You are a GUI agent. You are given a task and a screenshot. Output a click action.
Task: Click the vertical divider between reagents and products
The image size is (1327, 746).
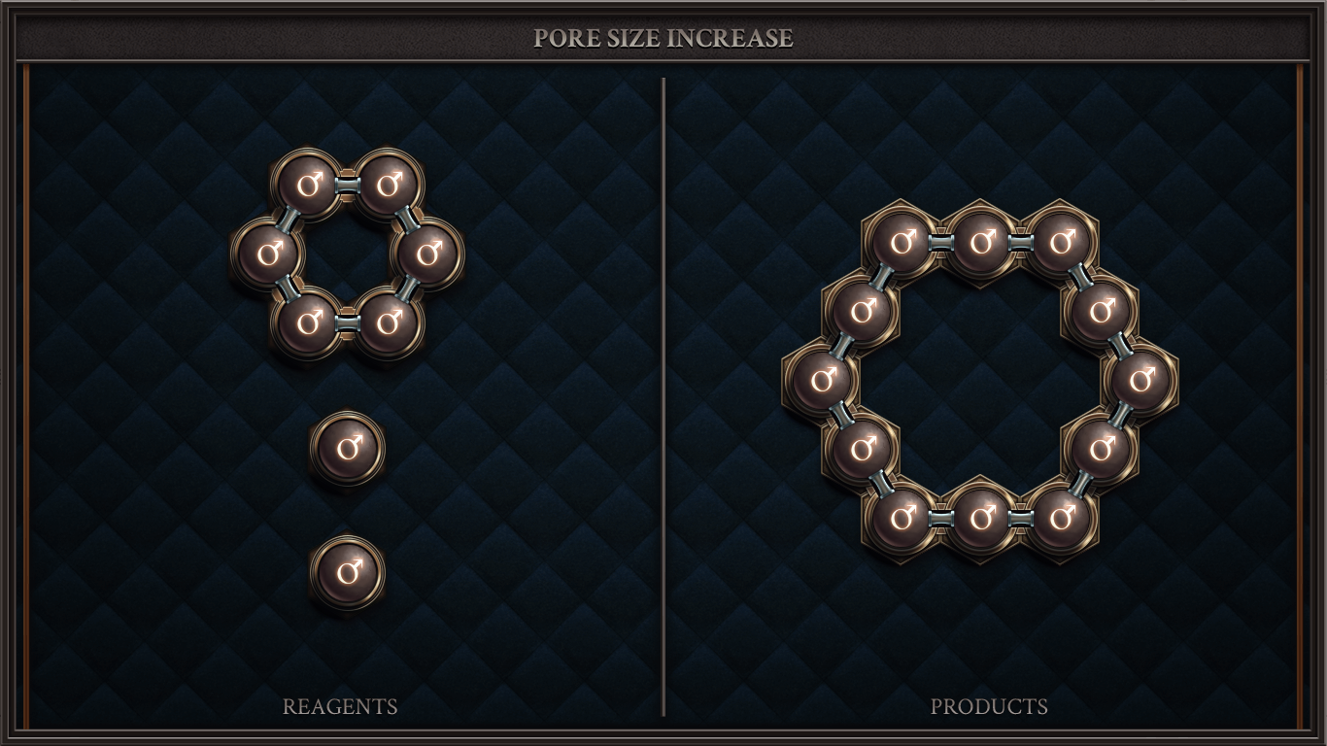[663, 396]
